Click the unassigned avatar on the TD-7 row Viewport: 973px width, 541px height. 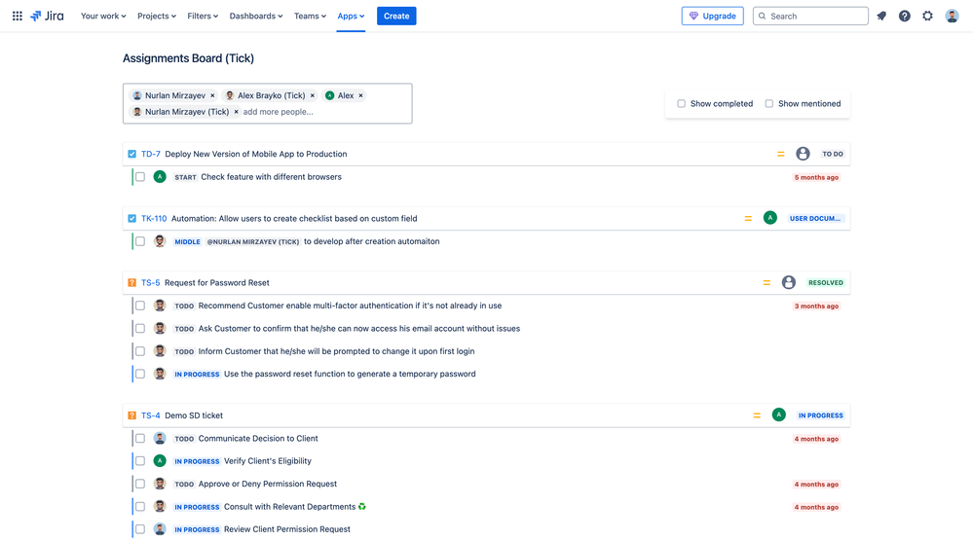[x=803, y=154]
